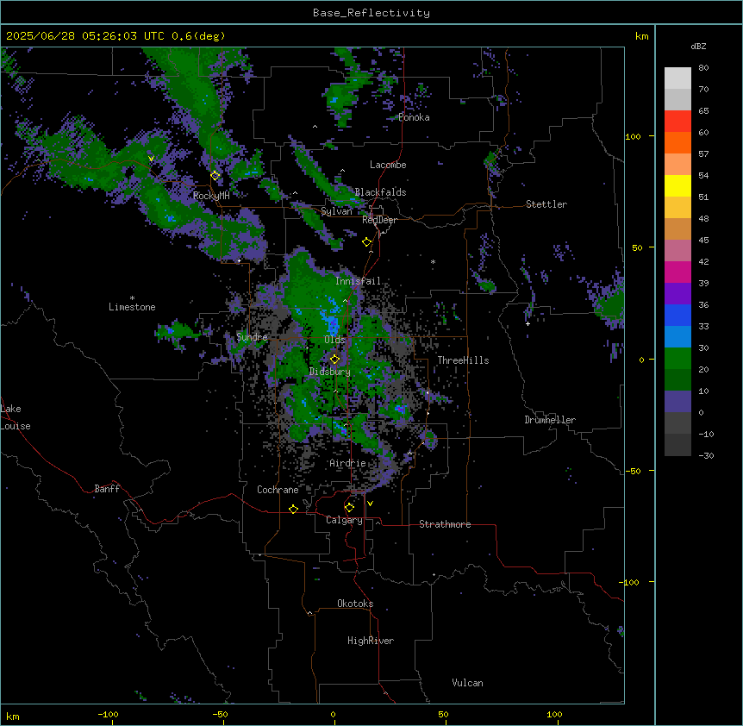Select the HighRiver town label
This screenshot has height=726, width=743.
(371, 641)
